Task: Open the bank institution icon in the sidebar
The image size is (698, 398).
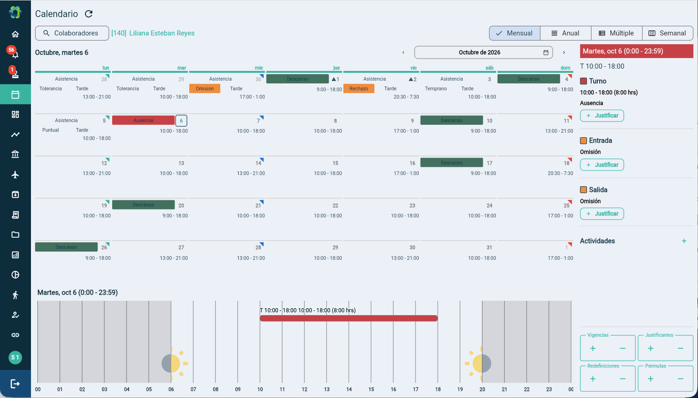Action: tap(15, 154)
